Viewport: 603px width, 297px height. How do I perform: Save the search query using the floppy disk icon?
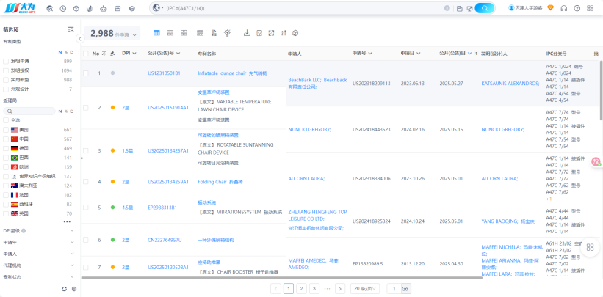point(460,8)
